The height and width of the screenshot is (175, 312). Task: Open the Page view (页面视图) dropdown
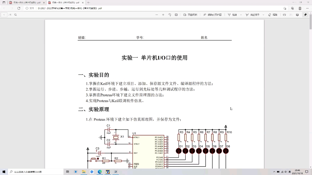192,14
